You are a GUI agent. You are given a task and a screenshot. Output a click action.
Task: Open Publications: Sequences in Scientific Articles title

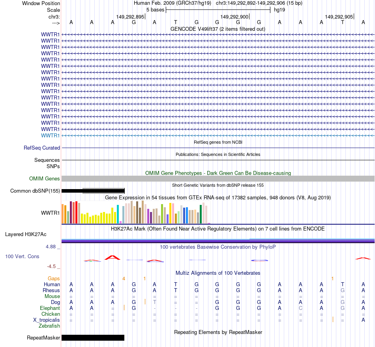pos(218,154)
